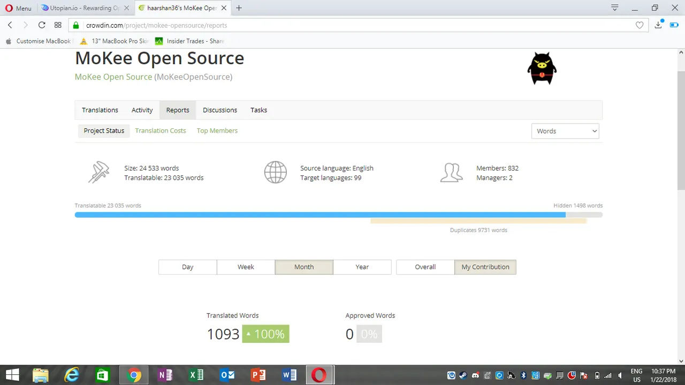This screenshot has height=385, width=685.
Task: Click the blue translatable progress bar
Action: 320,215
